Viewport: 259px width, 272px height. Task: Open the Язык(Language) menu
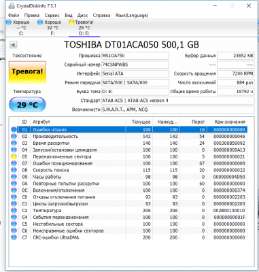(x=132, y=16)
